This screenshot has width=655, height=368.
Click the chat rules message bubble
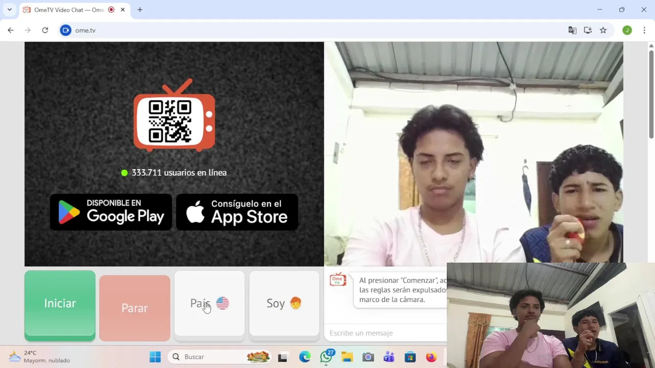tap(401, 290)
